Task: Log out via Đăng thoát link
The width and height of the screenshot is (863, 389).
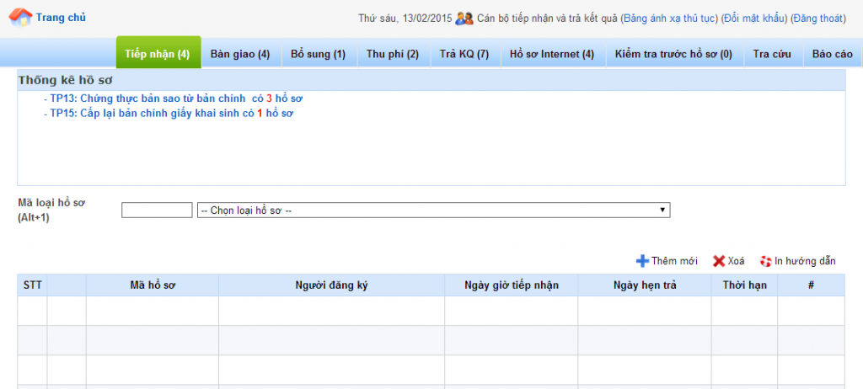Action: [817, 19]
